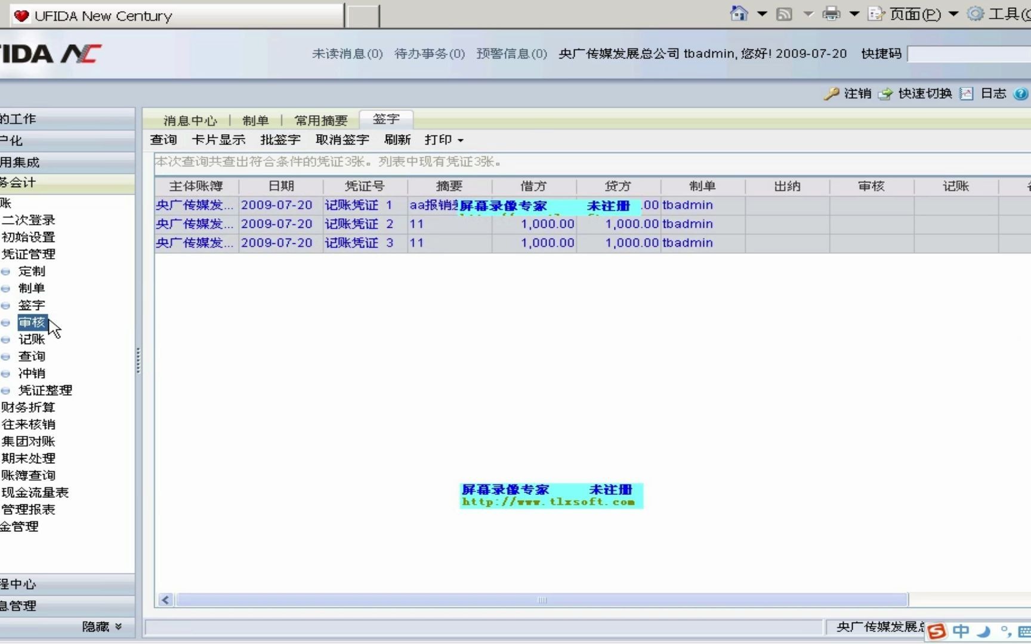Image resolution: width=1031 pixels, height=644 pixels.
Task: Click the 日期 column header
Action: pyautogui.click(x=281, y=186)
